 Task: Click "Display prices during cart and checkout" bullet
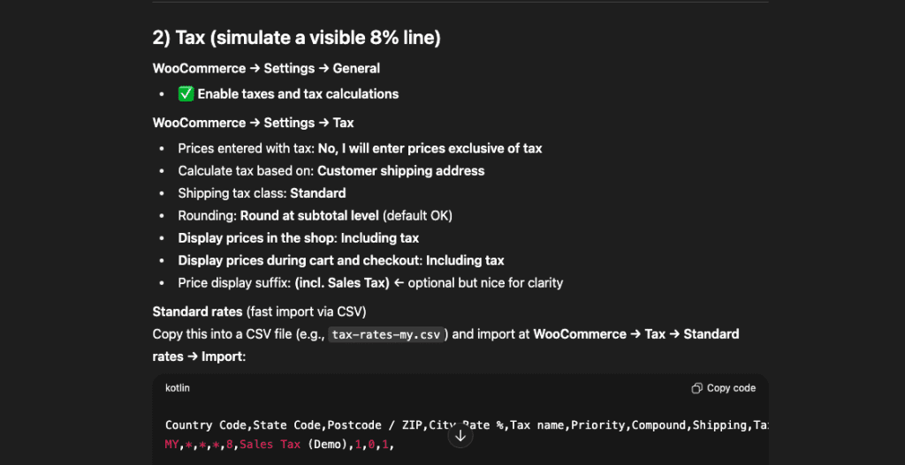[340, 260]
